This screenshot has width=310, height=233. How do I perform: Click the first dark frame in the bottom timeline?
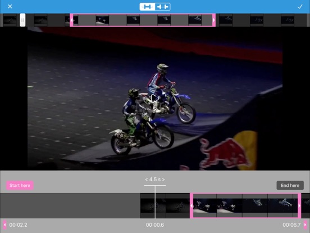(153, 205)
